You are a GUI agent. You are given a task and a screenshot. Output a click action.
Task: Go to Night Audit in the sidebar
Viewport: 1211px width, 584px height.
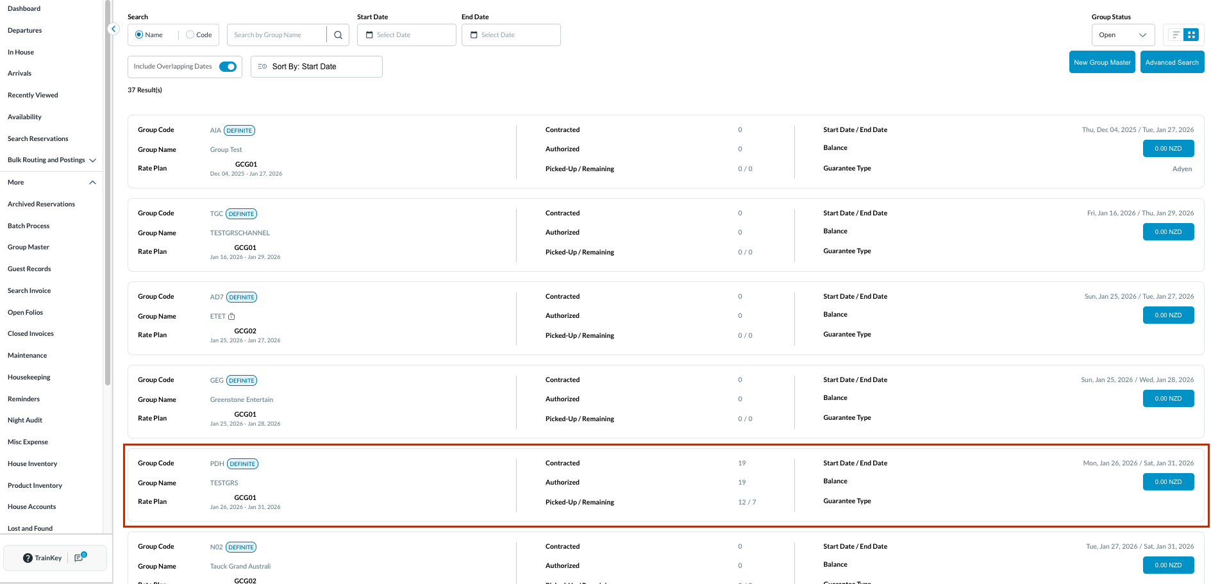(x=25, y=421)
